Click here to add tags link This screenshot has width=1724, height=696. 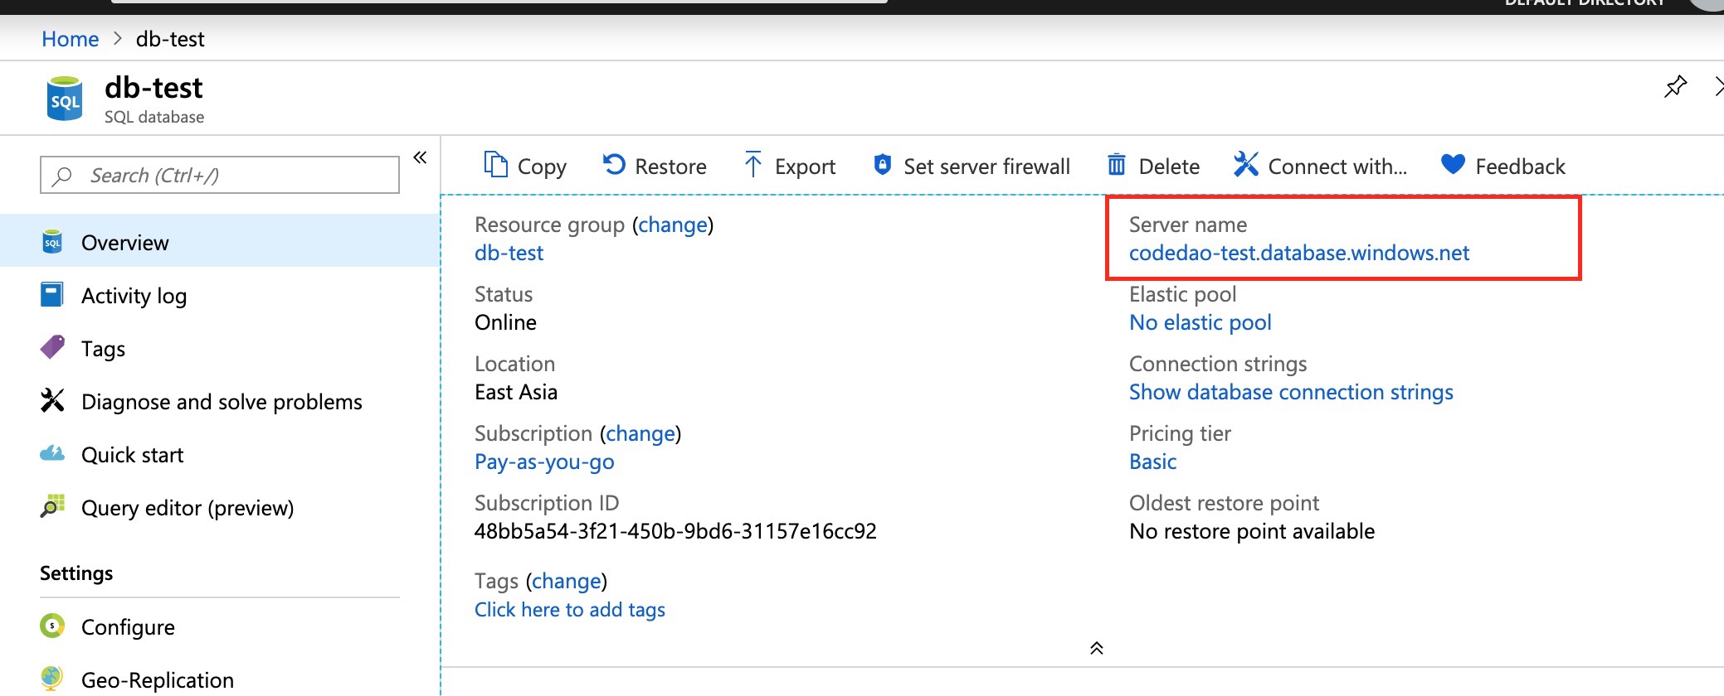click(x=569, y=610)
